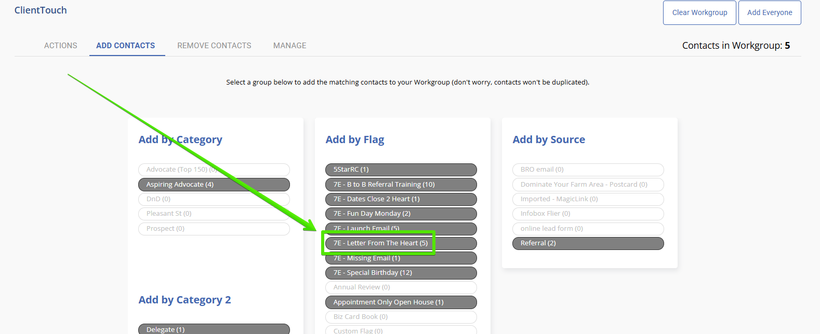The height and width of the screenshot is (334, 820).
Task: Open the Remove Contacts tab
Action: pos(214,46)
